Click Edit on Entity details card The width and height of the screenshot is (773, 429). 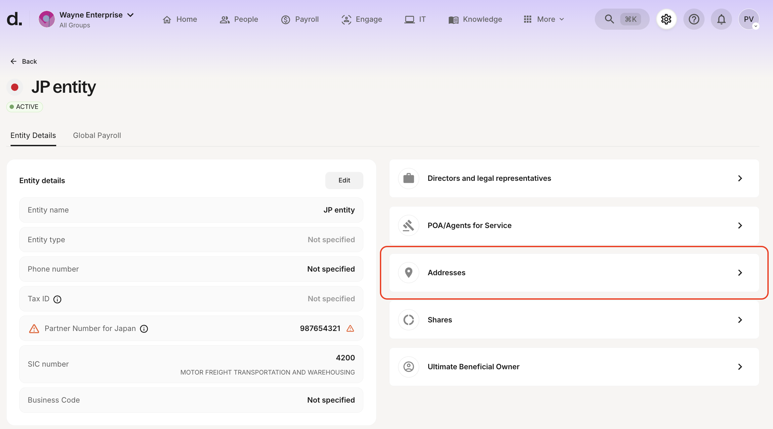pos(344,180)
